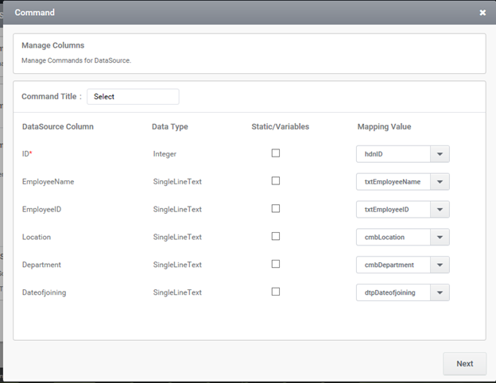Open the hdnID mapping dropdown arrow
This screenshot has width=496, height=383.
coord(440,154)
